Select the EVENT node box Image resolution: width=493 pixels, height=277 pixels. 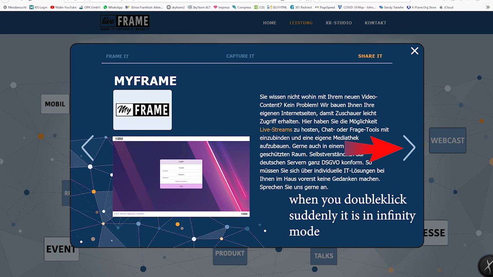point(61,249)
